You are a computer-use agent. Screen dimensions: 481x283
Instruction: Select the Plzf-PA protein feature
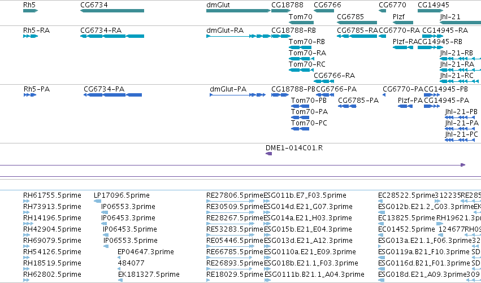pyautogui.click(x=405, y=106)
